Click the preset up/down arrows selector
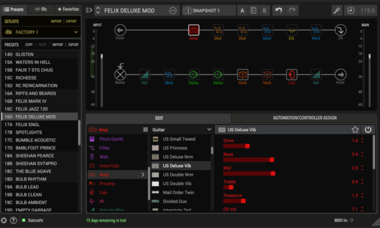380x228 pixels. point(98,10)
